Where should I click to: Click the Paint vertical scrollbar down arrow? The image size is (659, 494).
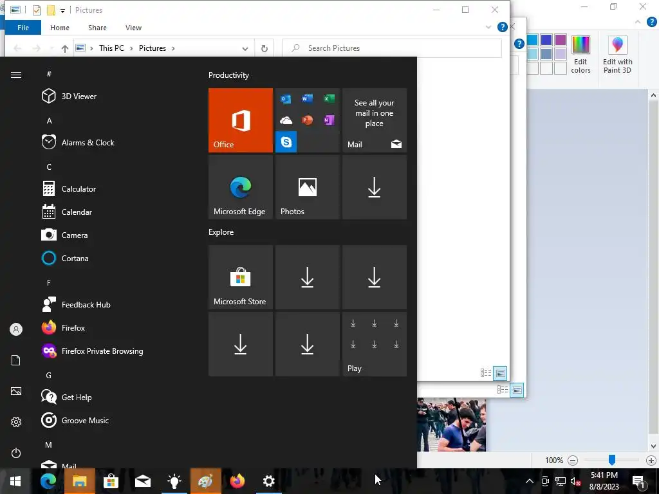653,446
